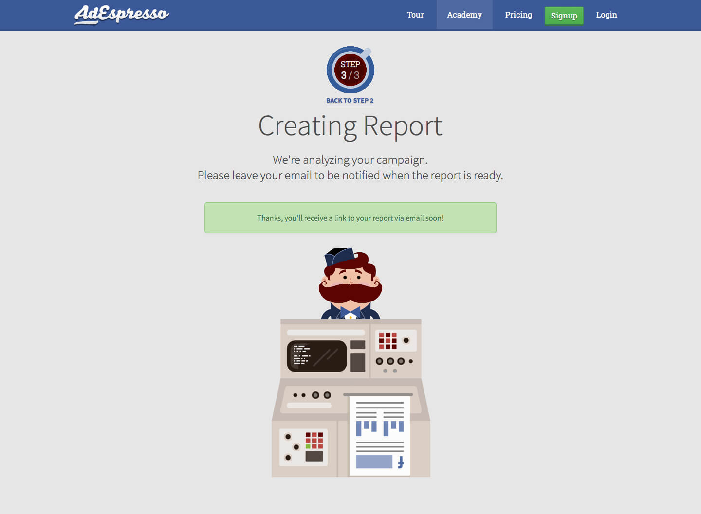
Task: Click the lower-left red keypad with green key
Action: (314, 441)
